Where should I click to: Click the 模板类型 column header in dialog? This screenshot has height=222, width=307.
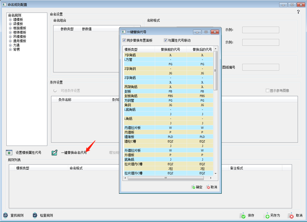coord(131,49)
